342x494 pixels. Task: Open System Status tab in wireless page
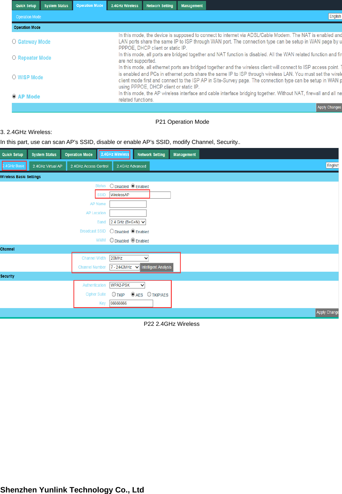44,155
